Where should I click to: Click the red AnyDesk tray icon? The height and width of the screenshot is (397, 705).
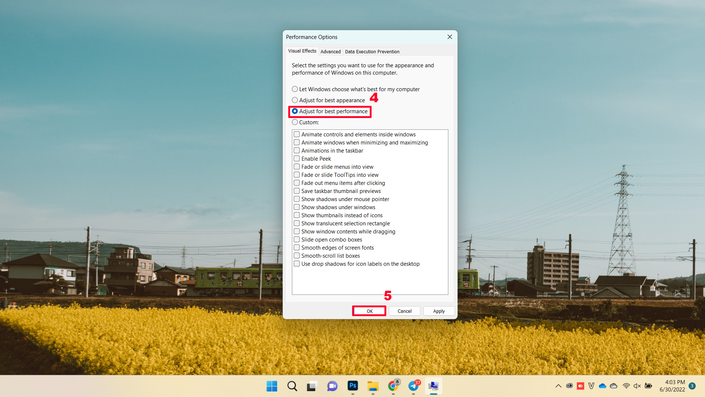coord(580,386)
